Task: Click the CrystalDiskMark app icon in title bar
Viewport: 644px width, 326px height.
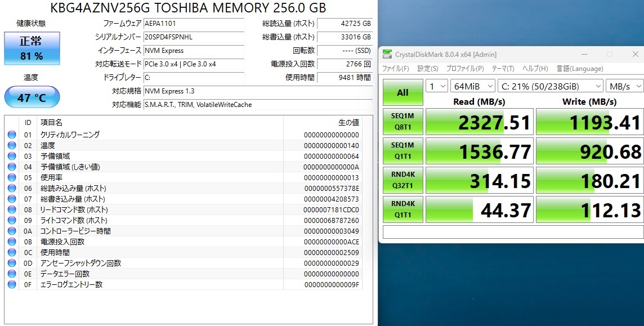Action: point(387,54)
